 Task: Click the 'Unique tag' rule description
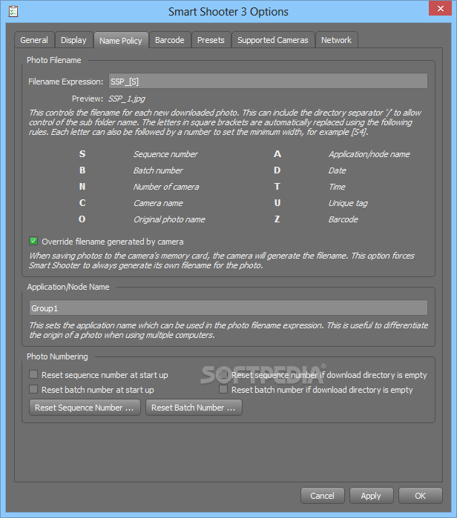(348, 203)
